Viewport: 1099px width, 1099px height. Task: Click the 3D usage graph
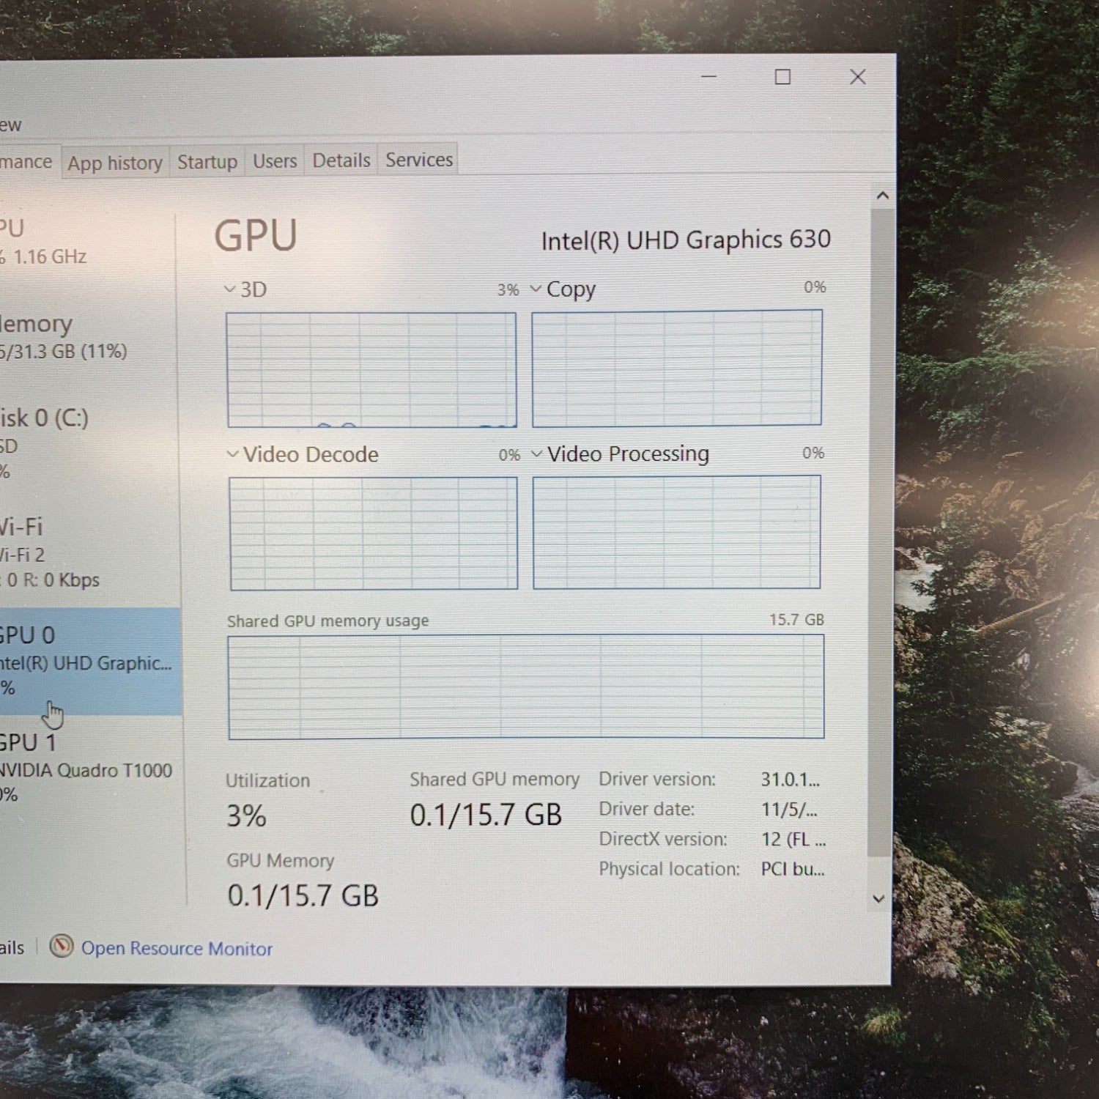click(x=371, y=370)
